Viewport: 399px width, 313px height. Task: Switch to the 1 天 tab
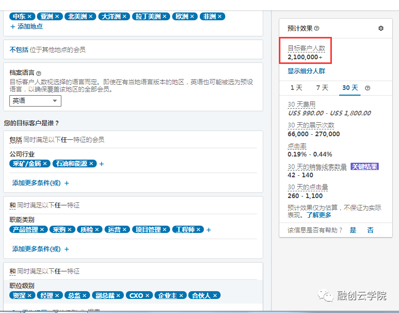(297, 88)
